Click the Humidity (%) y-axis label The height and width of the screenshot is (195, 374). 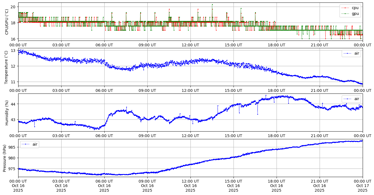click(x=7, y=113)
